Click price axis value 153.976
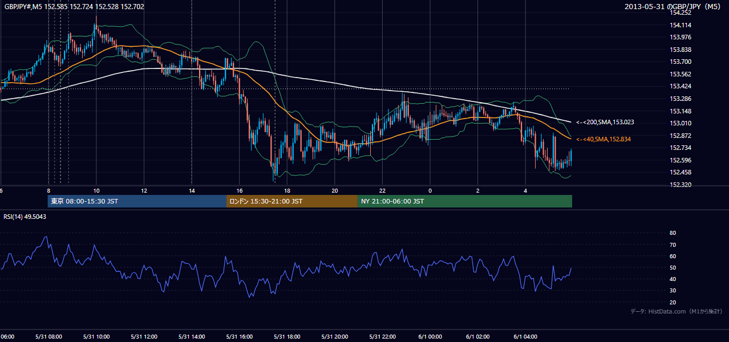Screen dimensions: 729x342 click(x=680, y=37)
